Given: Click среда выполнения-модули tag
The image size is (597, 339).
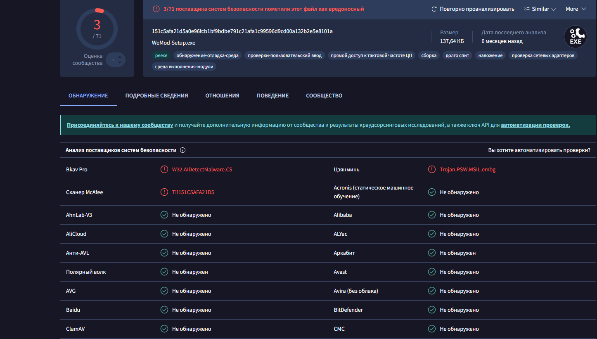Looking at the screenshot, I should pos(184,66).
